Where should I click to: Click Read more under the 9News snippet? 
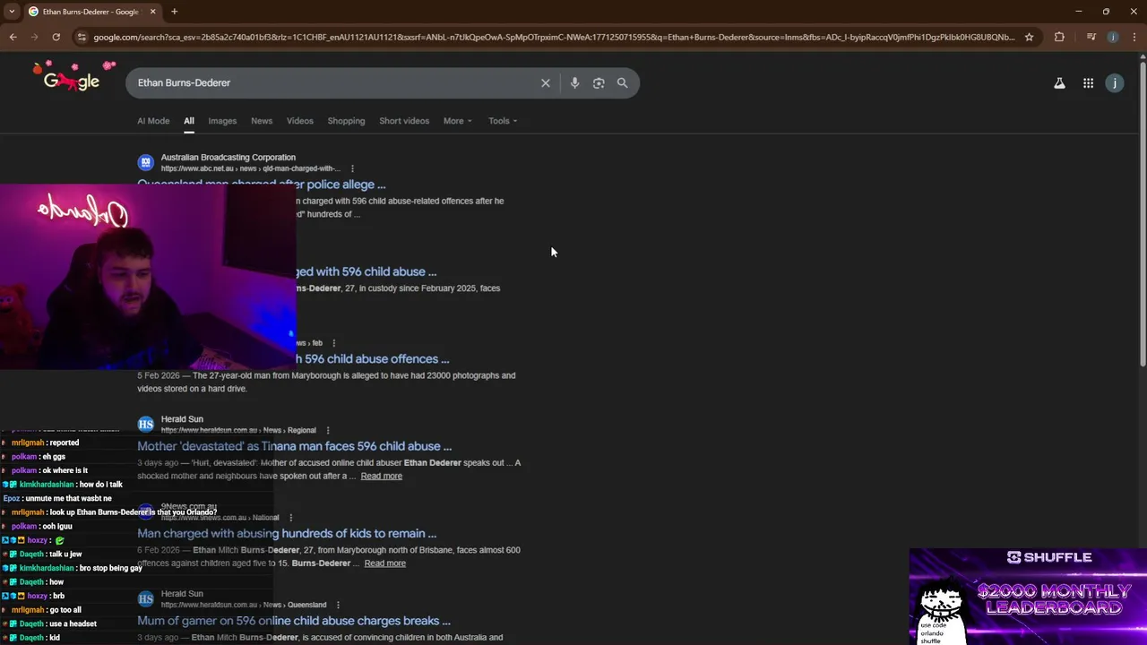(384, 563)
